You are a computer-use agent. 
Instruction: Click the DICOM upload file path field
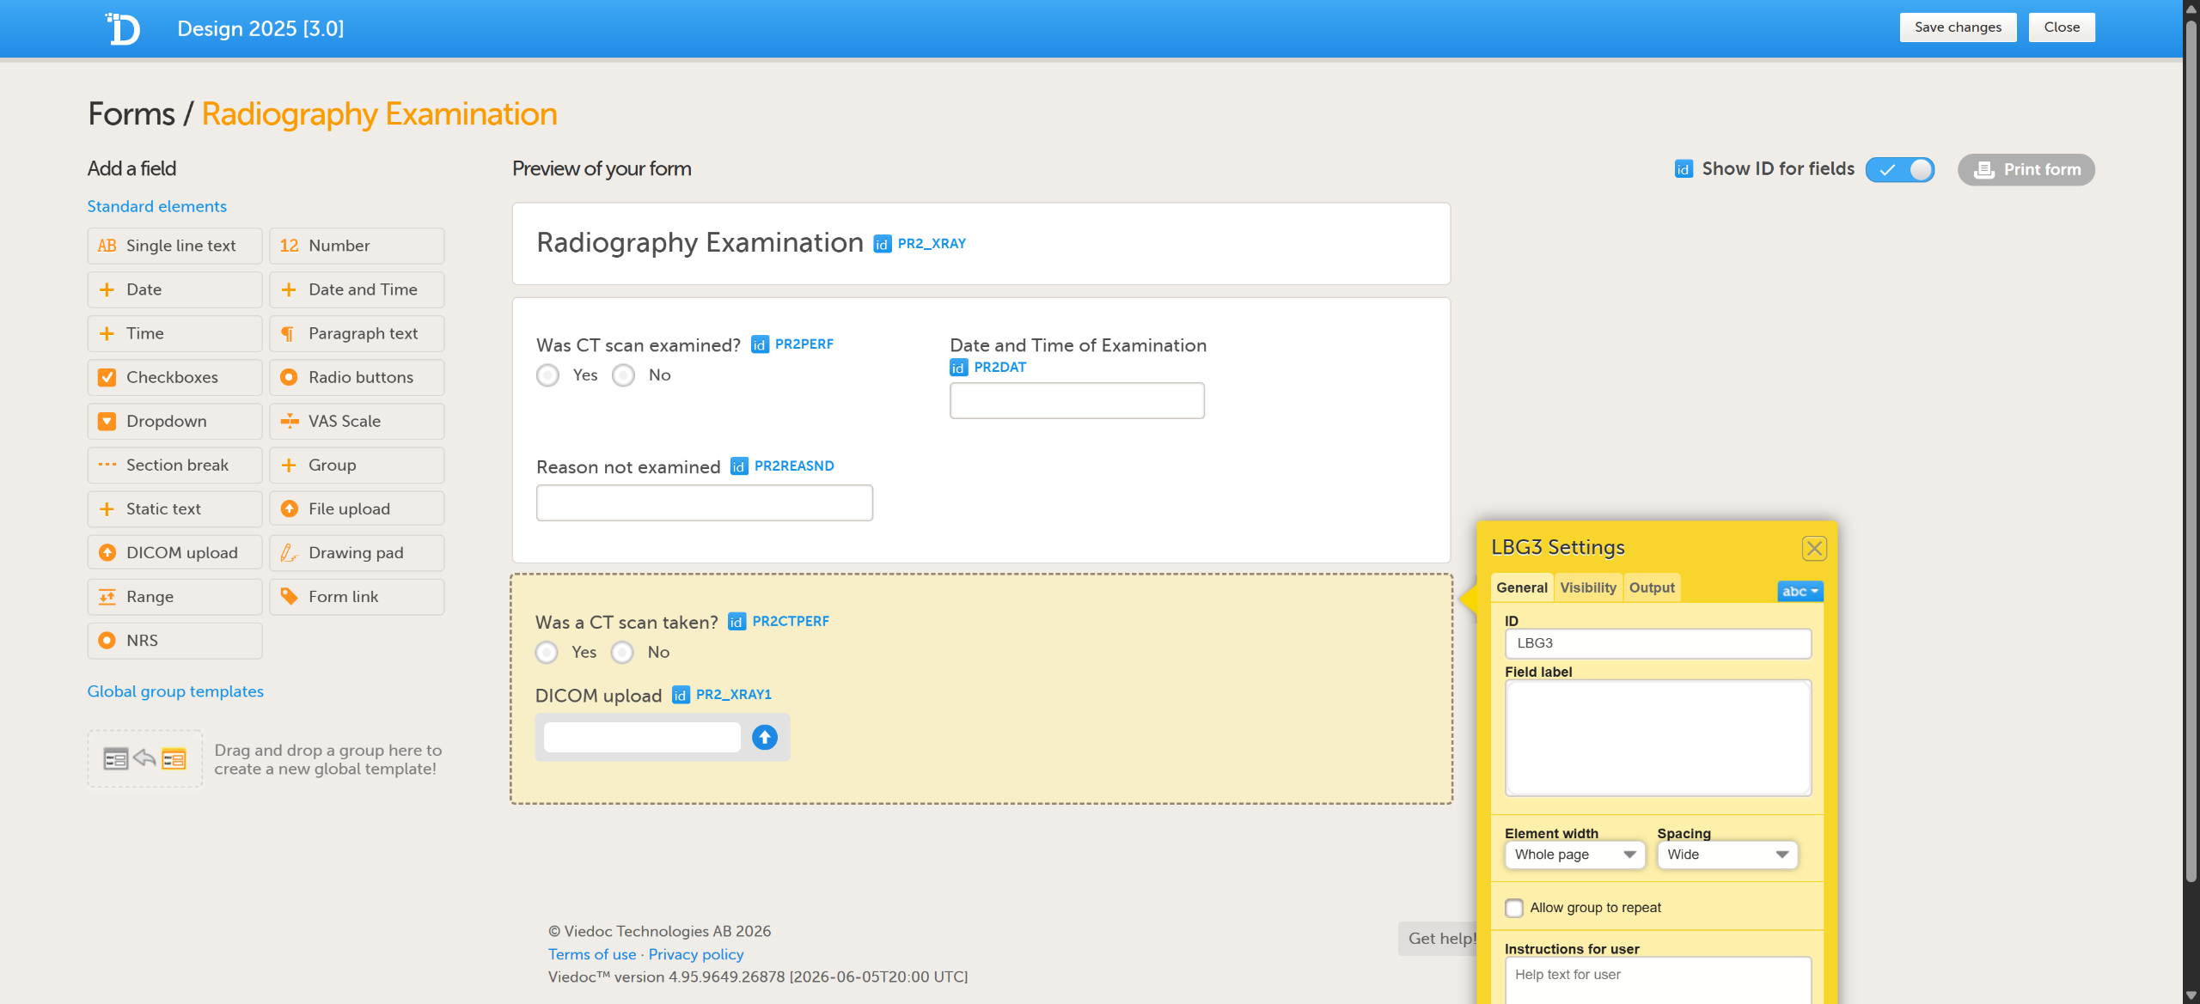642,737
